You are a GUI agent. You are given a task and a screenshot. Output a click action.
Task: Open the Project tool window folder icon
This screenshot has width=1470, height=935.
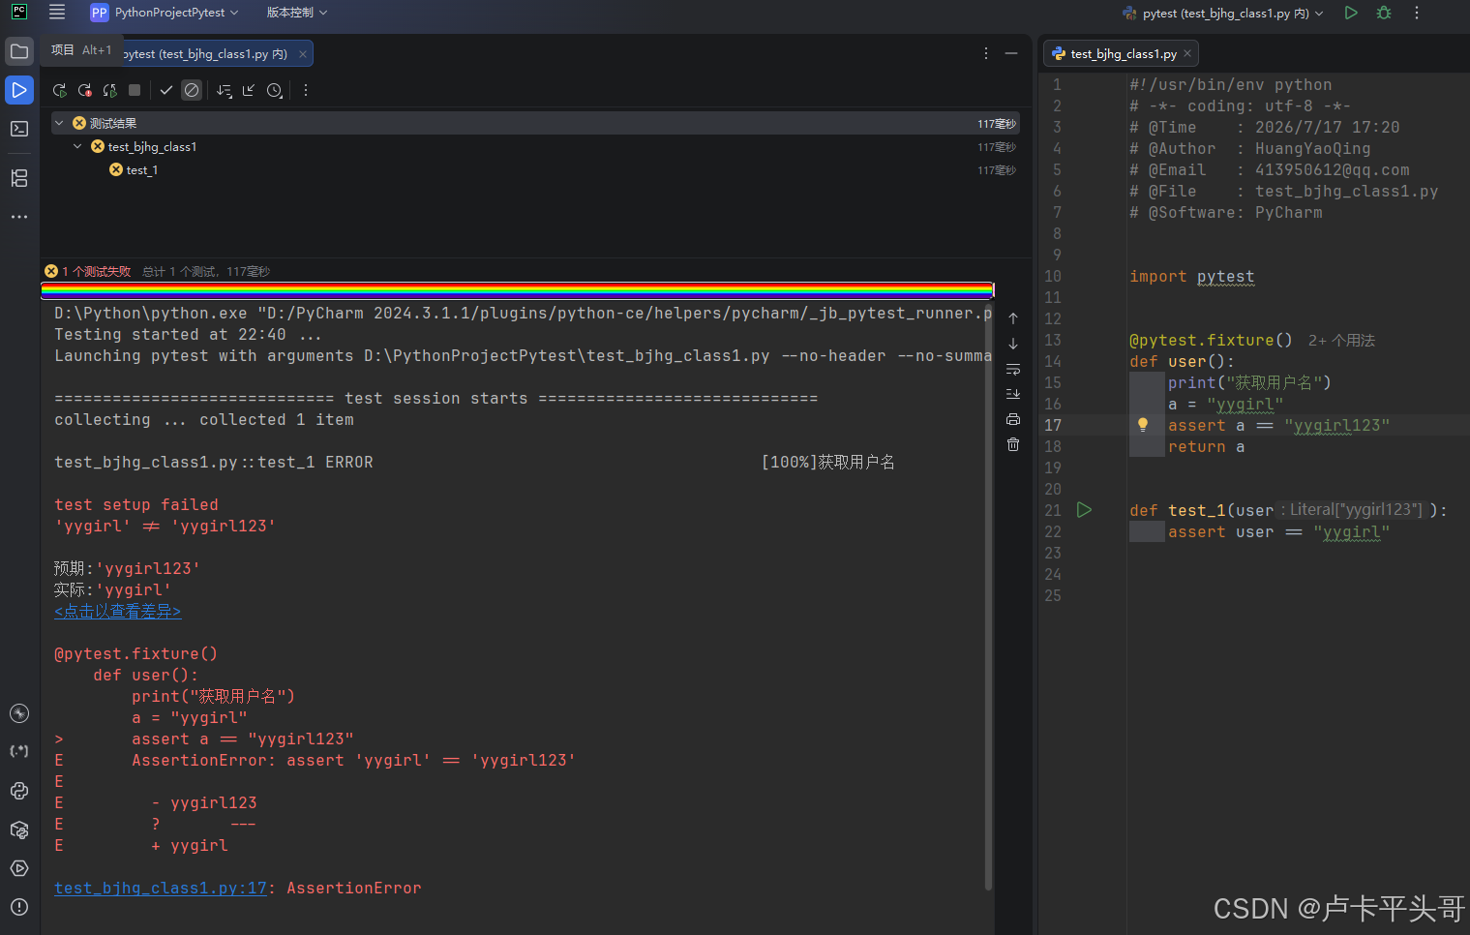coord(19,51)
